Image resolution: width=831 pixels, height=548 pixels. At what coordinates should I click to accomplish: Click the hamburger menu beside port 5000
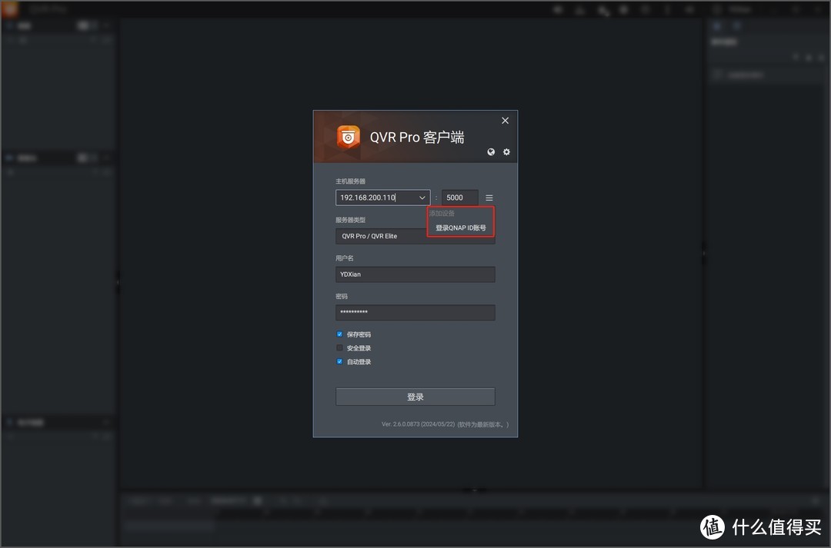pyautogui.click(x=489, y=198)
